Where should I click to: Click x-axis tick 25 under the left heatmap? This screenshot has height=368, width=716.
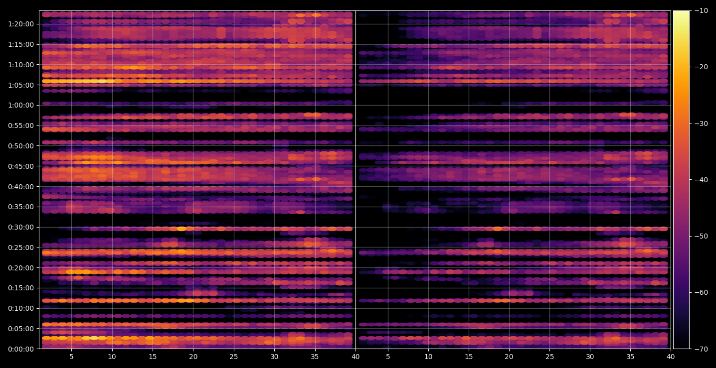pos(234,357)
